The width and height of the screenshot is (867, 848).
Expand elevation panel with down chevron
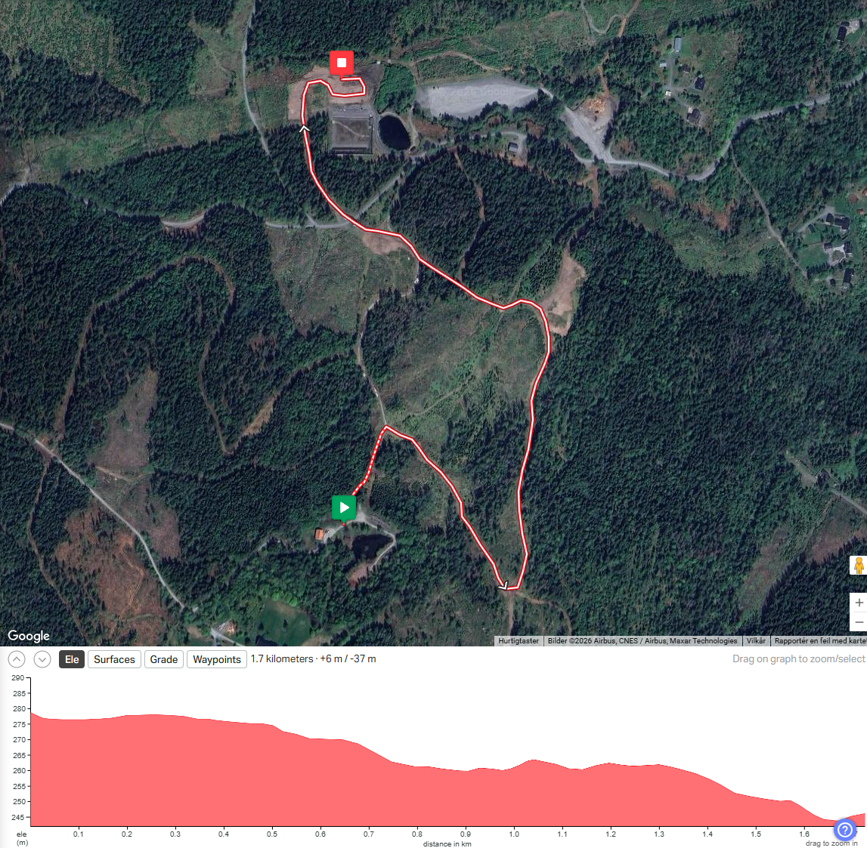[42, 659]
